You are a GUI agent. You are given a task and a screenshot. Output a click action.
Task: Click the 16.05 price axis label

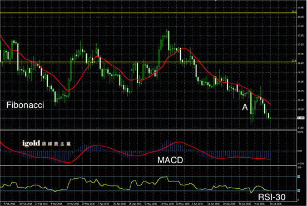click(x=301, y=82)
